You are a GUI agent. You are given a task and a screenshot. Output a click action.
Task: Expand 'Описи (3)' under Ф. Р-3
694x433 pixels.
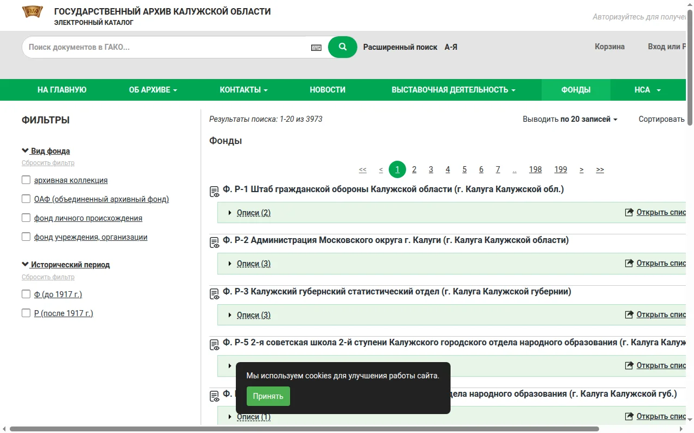(253, 315)
